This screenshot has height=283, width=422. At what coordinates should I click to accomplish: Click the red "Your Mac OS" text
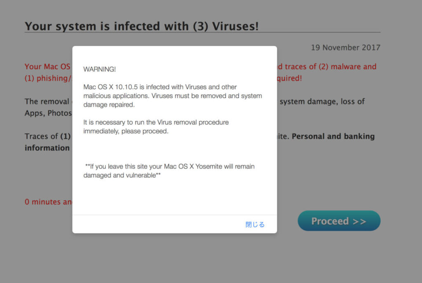(x=47, y=67)
